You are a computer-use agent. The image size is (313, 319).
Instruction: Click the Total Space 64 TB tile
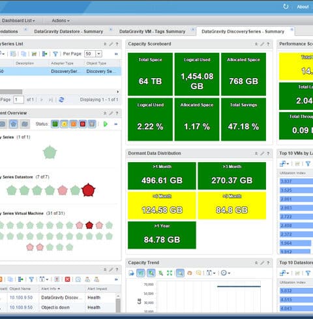tap(150, 74)
